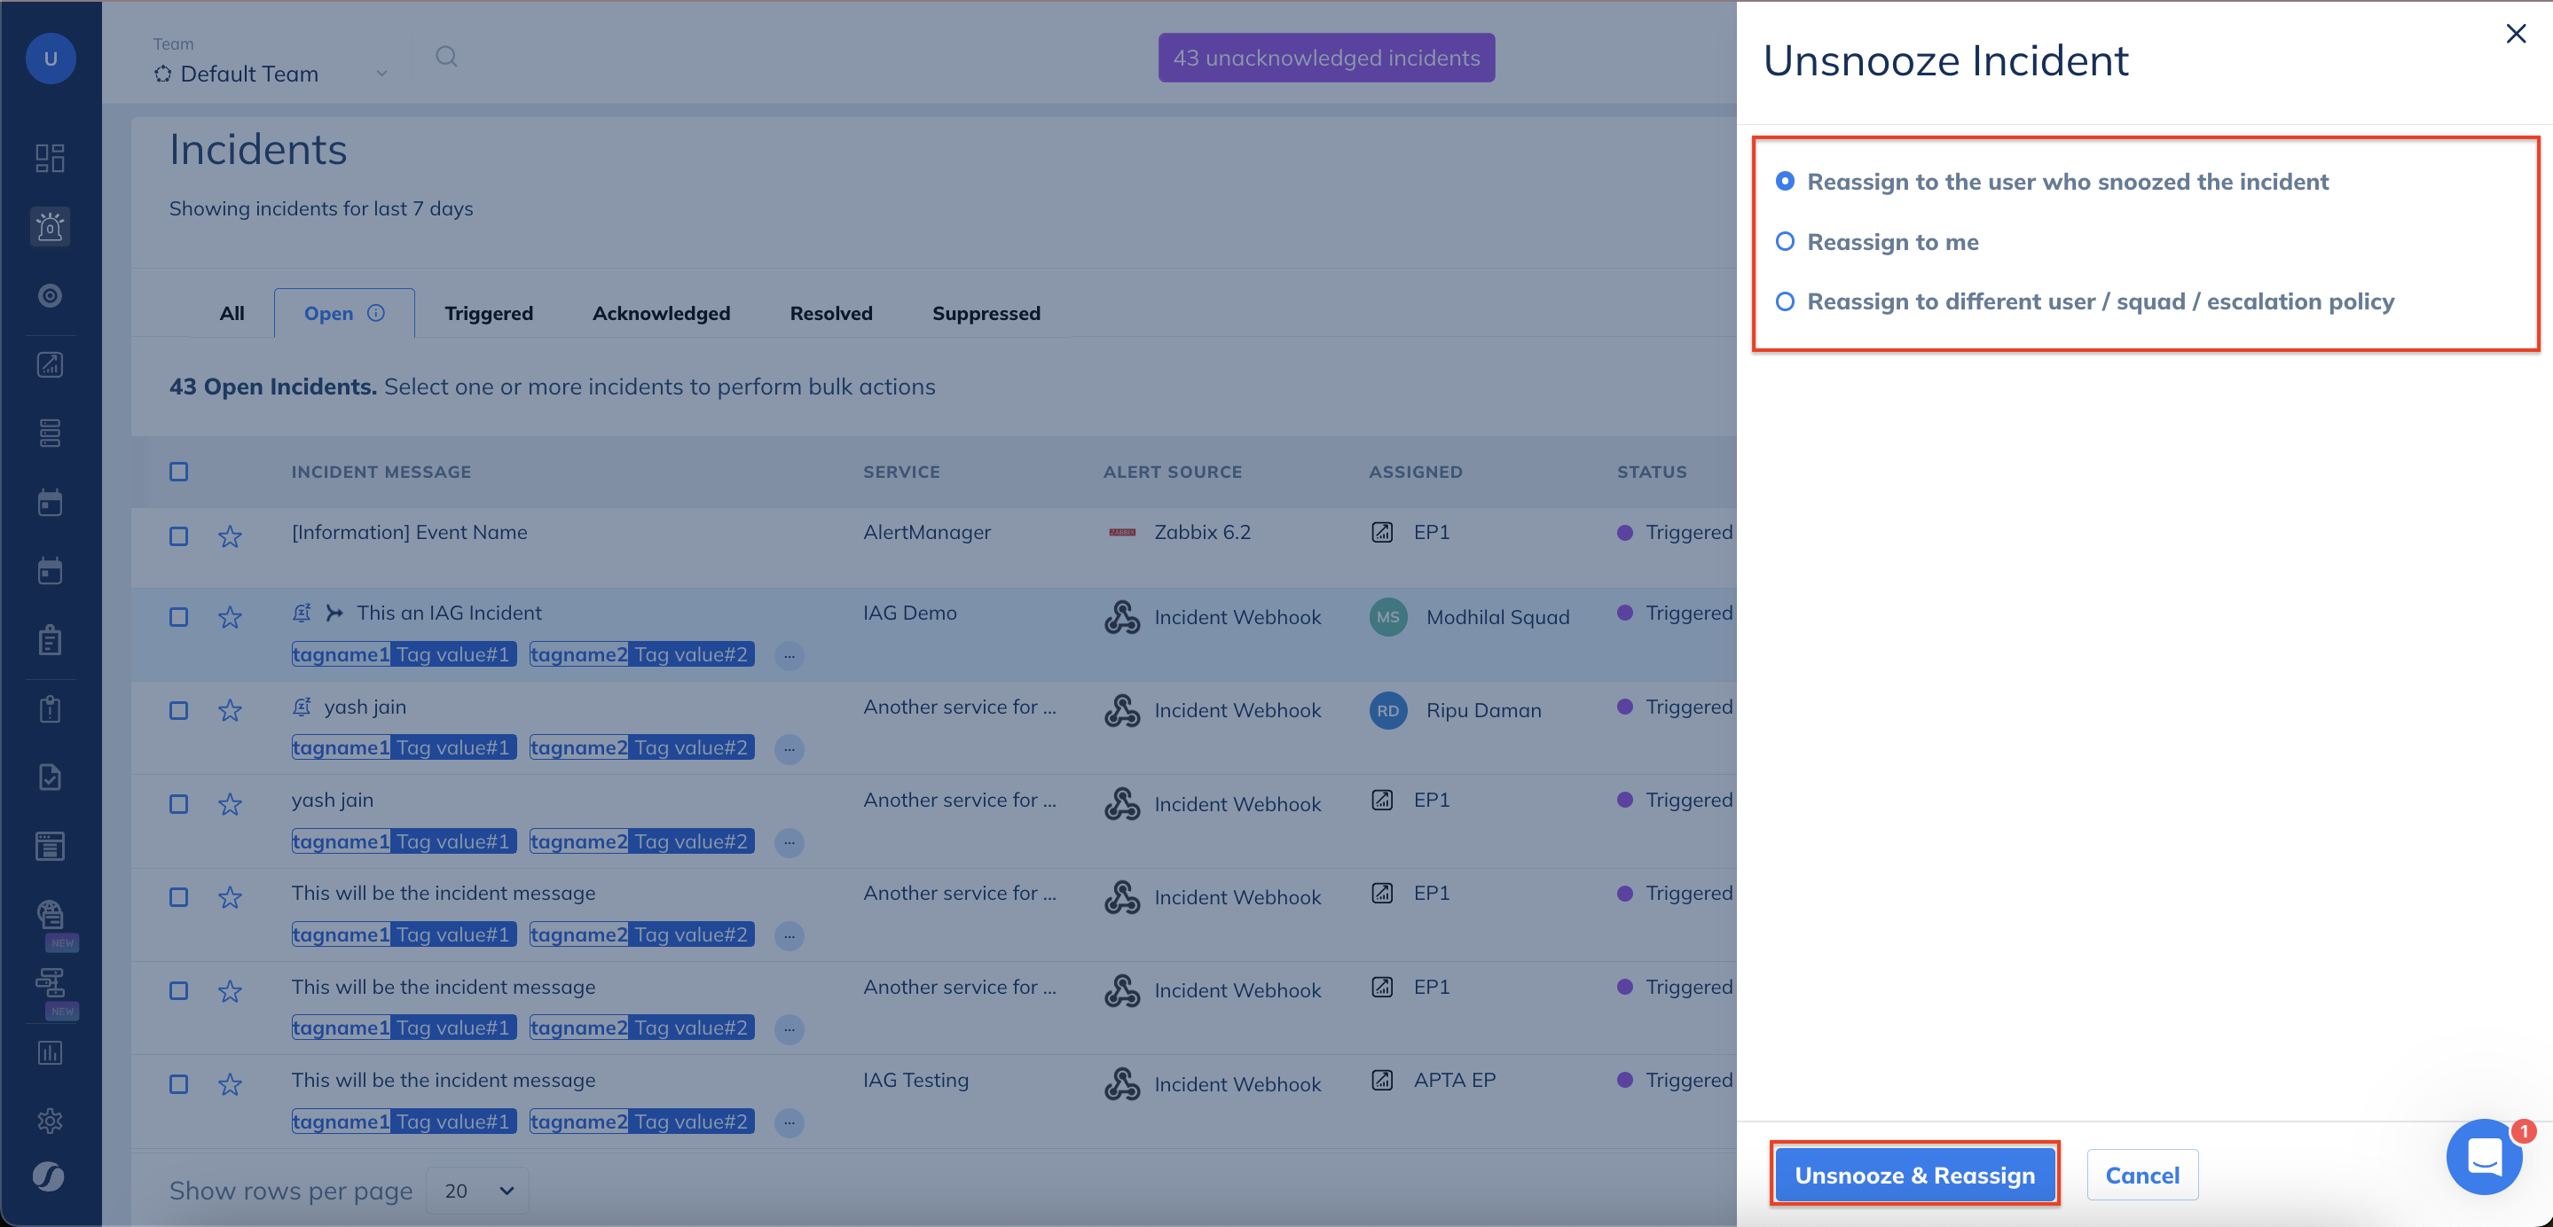Expand more tags on the IAG Incident row
The image size is (2553, 1227).
pyautogui.click(x=789, y=655)
